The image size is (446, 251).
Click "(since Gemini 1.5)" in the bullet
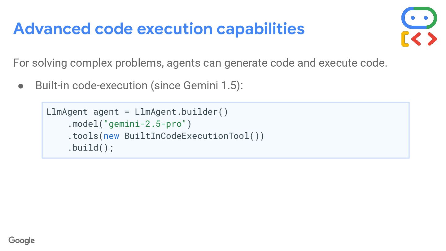[197, 85]
